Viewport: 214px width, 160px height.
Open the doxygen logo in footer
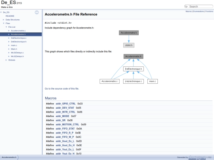point(197,157)
